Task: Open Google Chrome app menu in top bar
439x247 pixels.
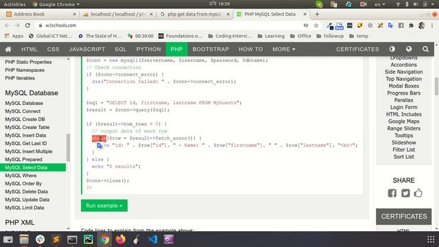Action: (x=56, y=4)
